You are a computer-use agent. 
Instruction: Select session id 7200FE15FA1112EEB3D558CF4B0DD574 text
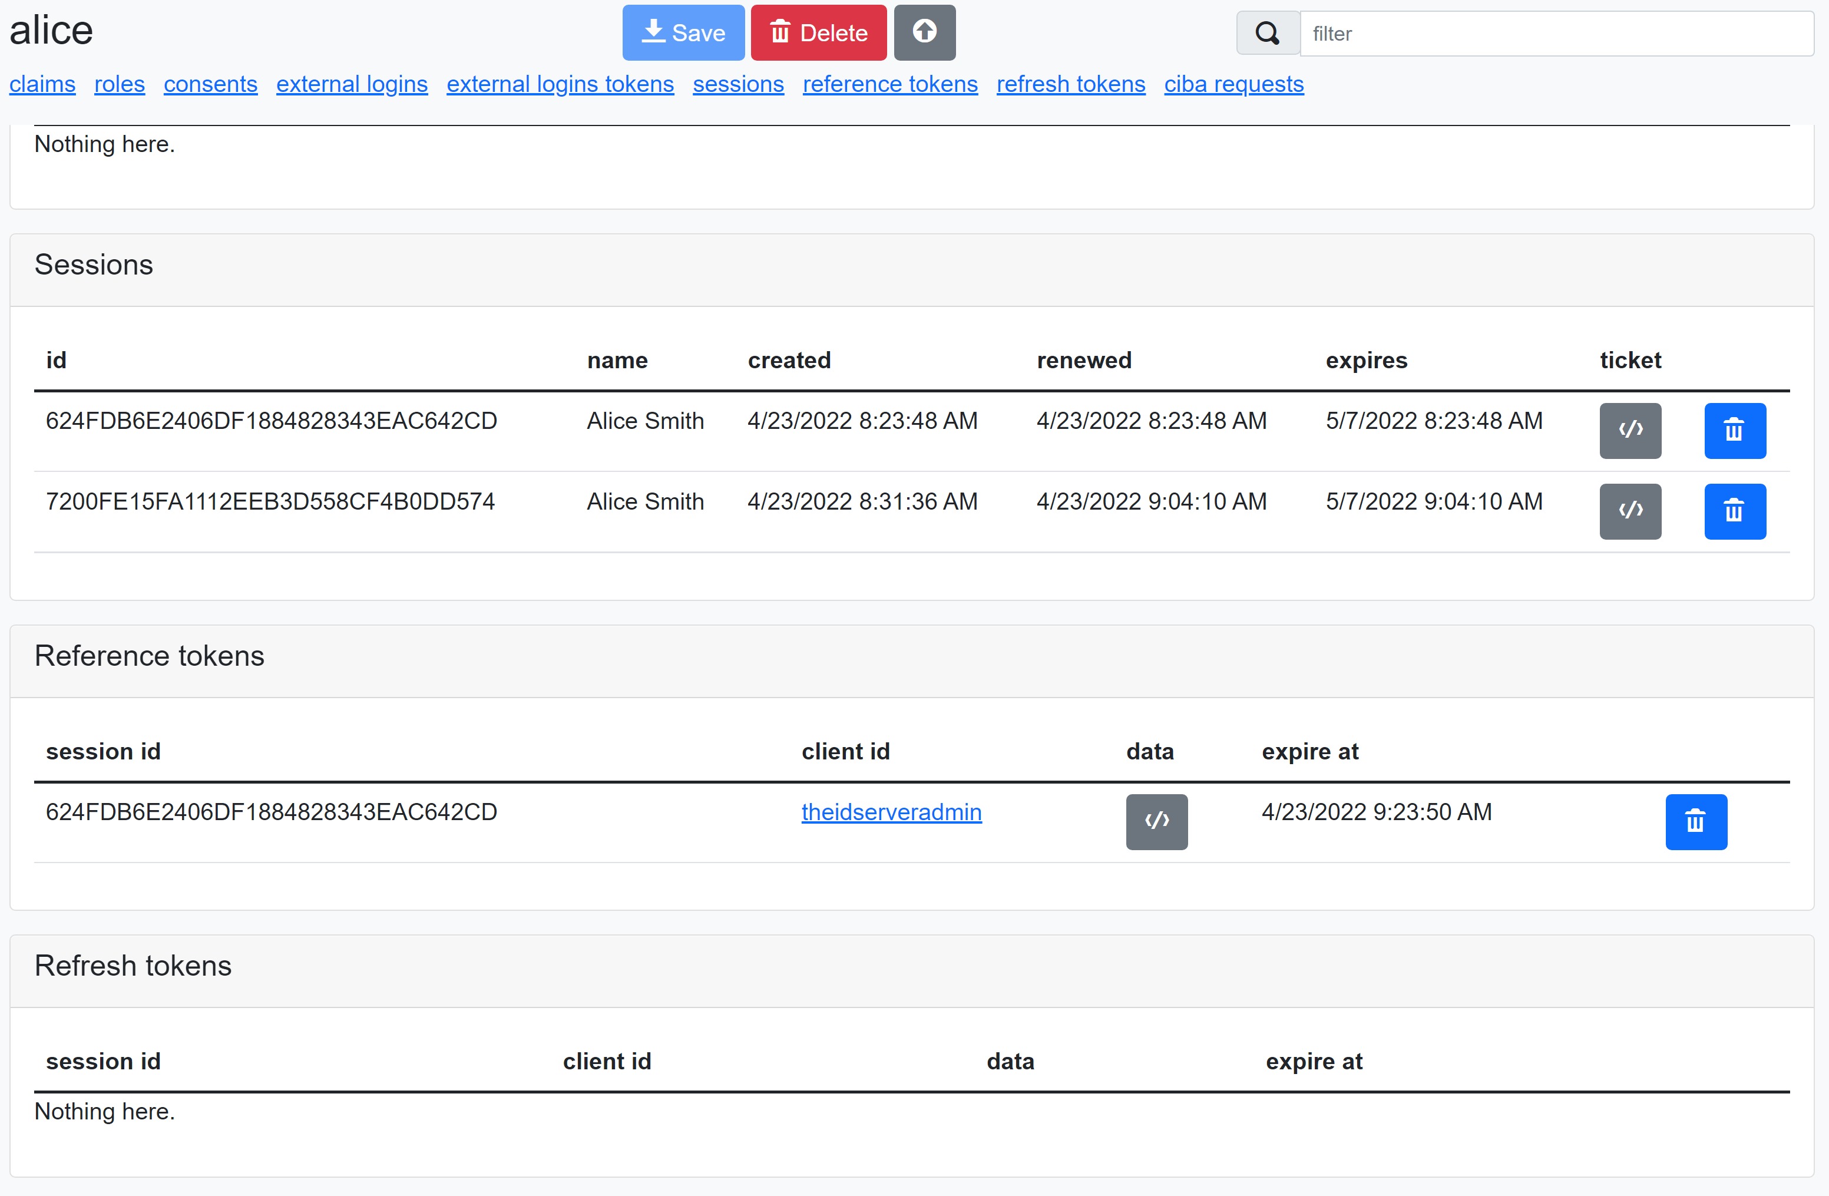pos(270,501)
